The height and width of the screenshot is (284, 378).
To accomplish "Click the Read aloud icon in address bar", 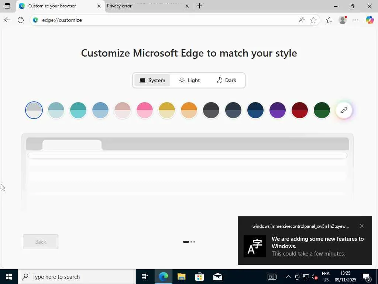I will (x=302, y=20).
